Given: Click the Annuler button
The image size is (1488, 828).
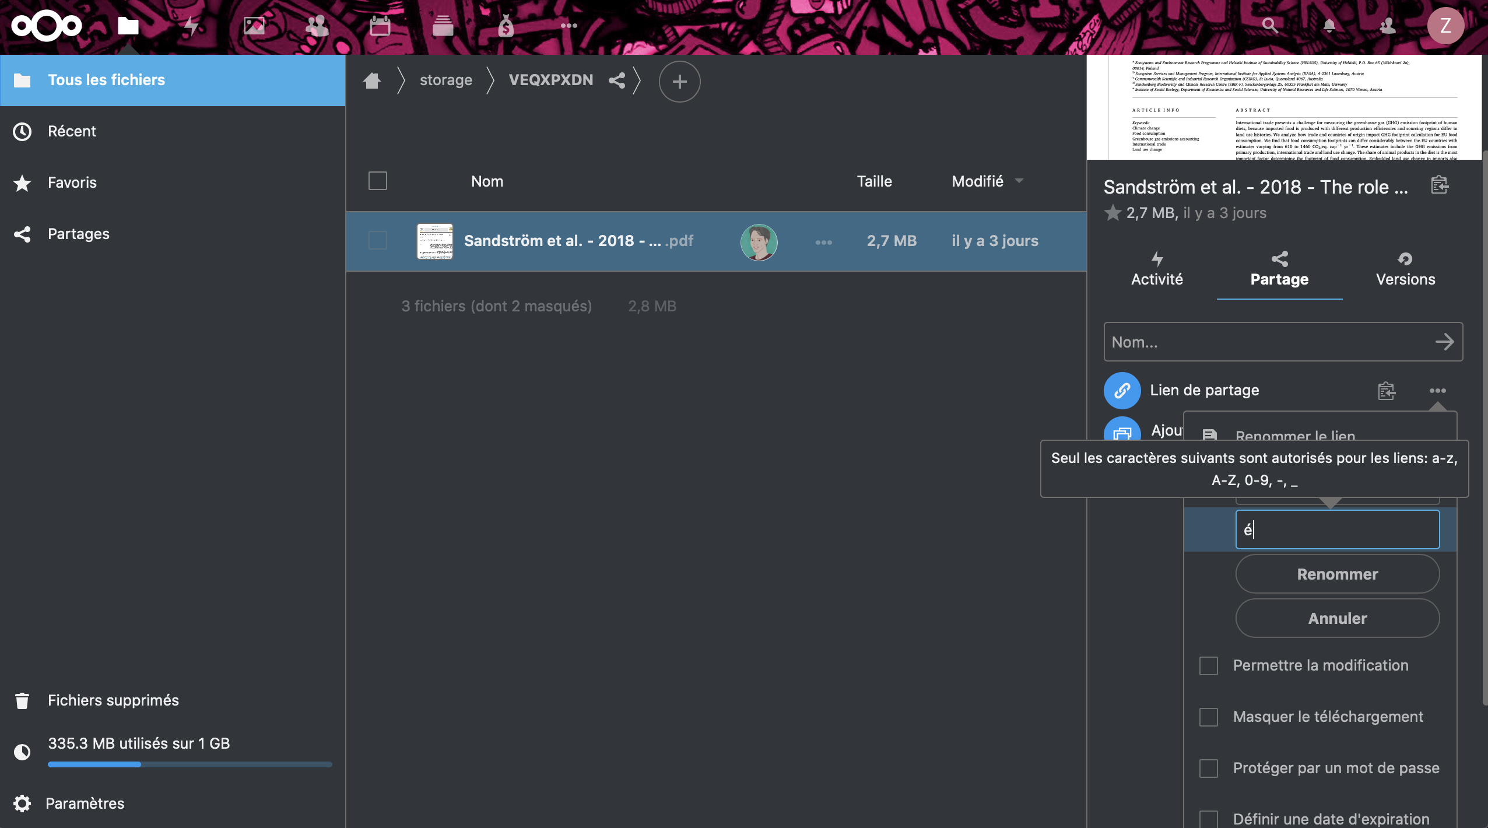Looking at the screenshot, I should [x=1337, y=619].
